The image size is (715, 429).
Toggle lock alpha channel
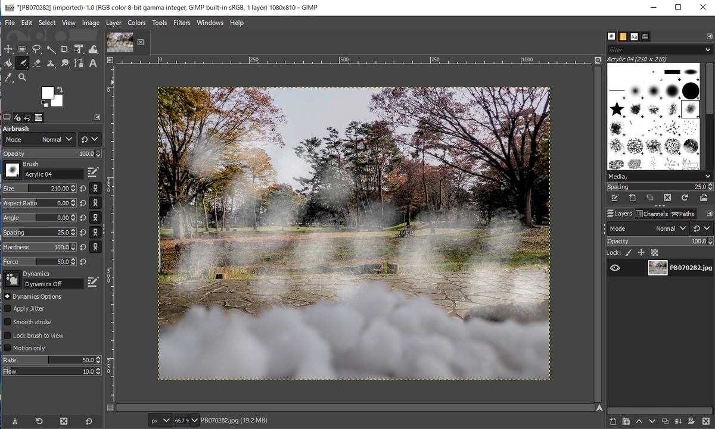pyautogui.click(x=654, y=252)
